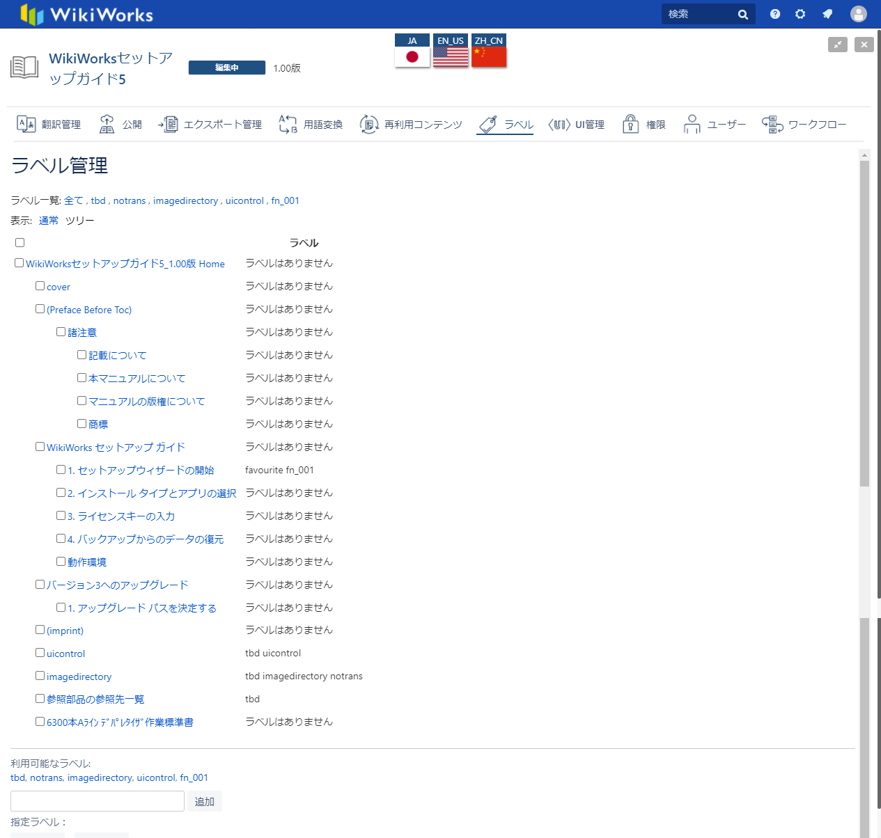Click the reusable content 再利用コンテンツ icon
The width and height of the screenshot is (881, 838).
point(369,124)
